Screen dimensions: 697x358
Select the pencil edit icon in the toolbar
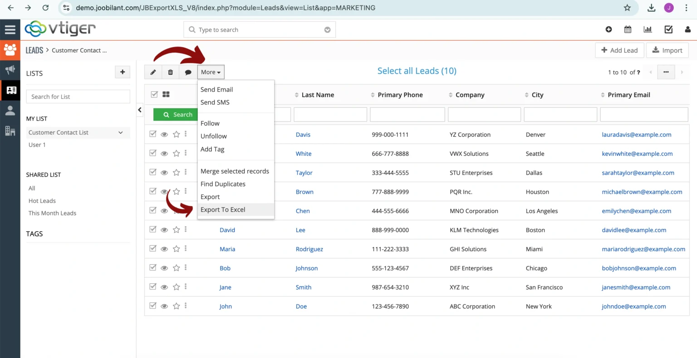(153, 72)
